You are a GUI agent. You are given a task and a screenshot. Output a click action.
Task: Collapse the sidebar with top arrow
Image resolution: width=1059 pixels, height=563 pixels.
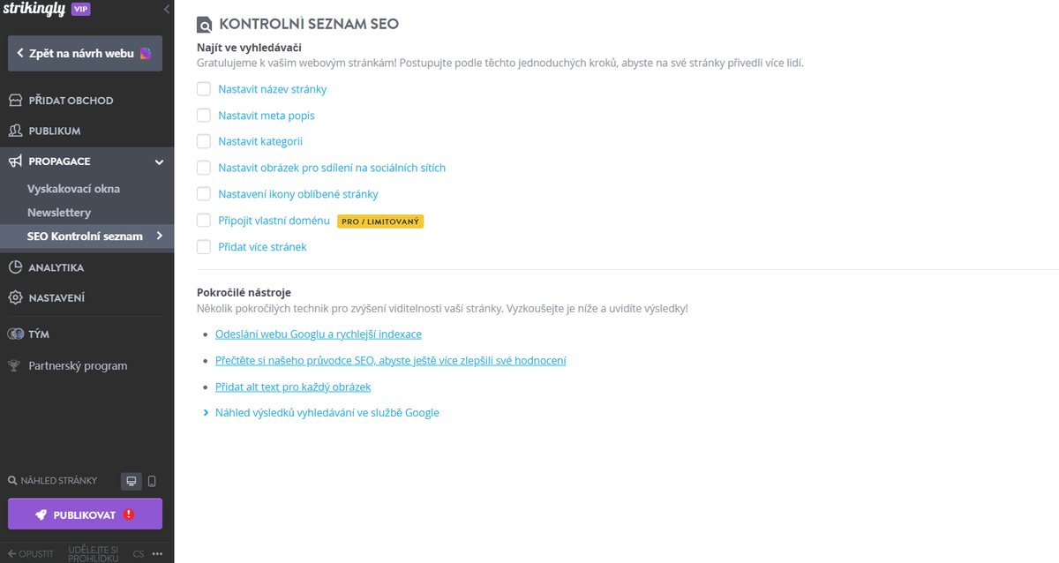coord(167,10)
